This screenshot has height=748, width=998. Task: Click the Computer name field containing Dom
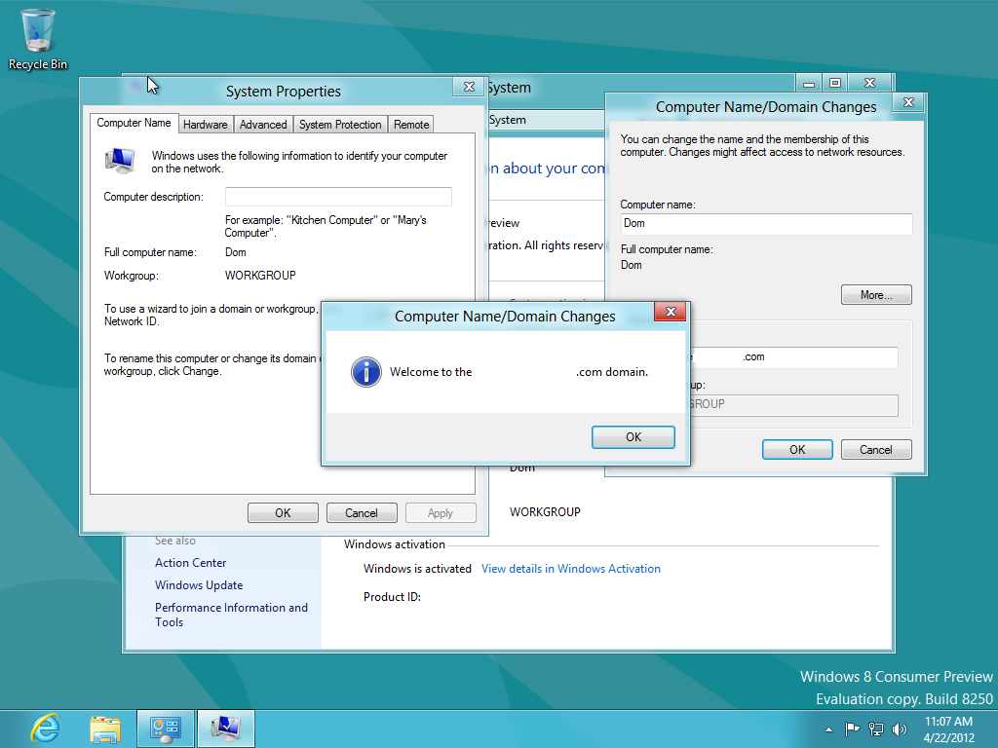(x=766, y=224)
